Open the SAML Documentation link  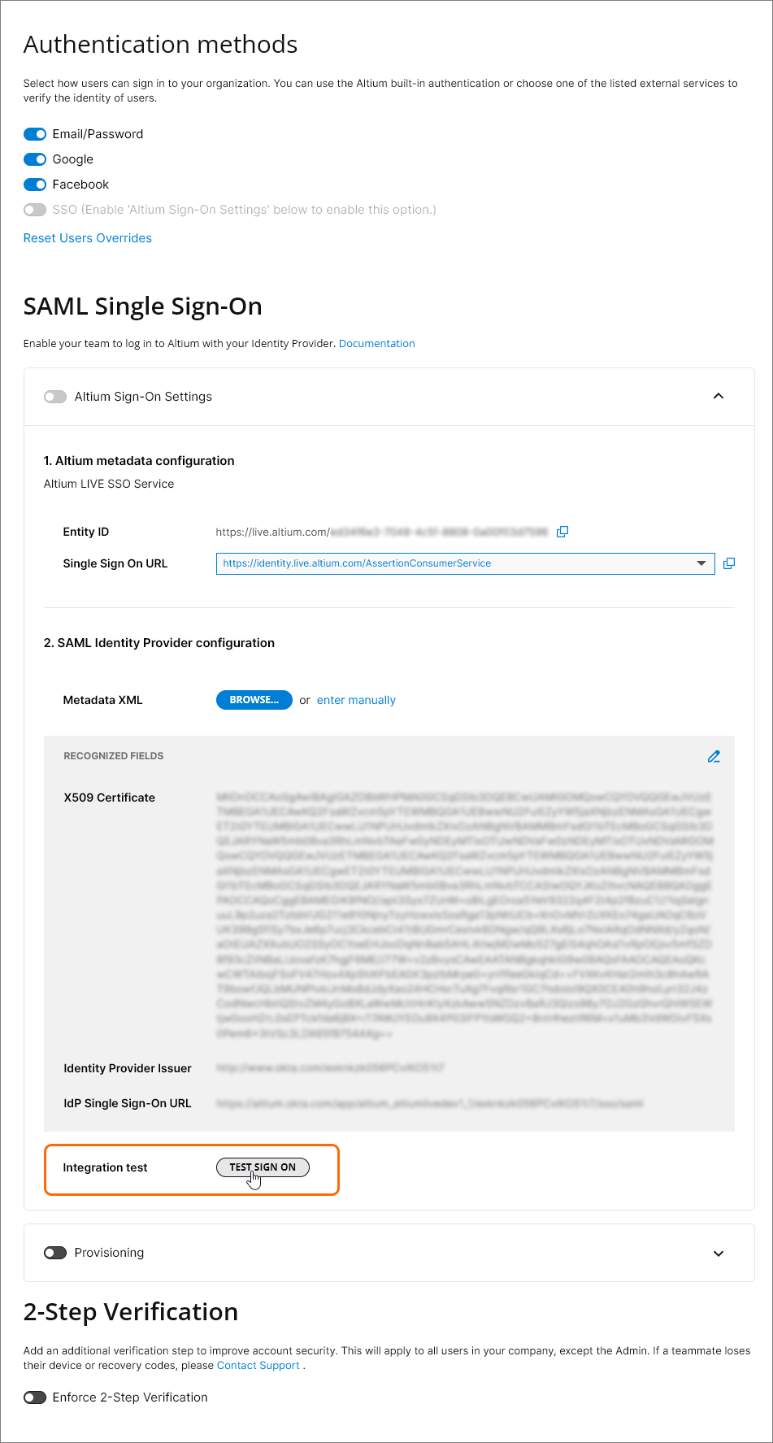(376, 344)
